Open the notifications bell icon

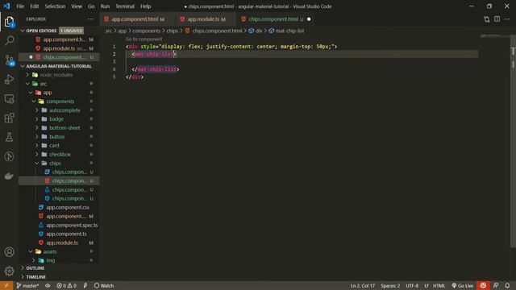click(507, 285)
